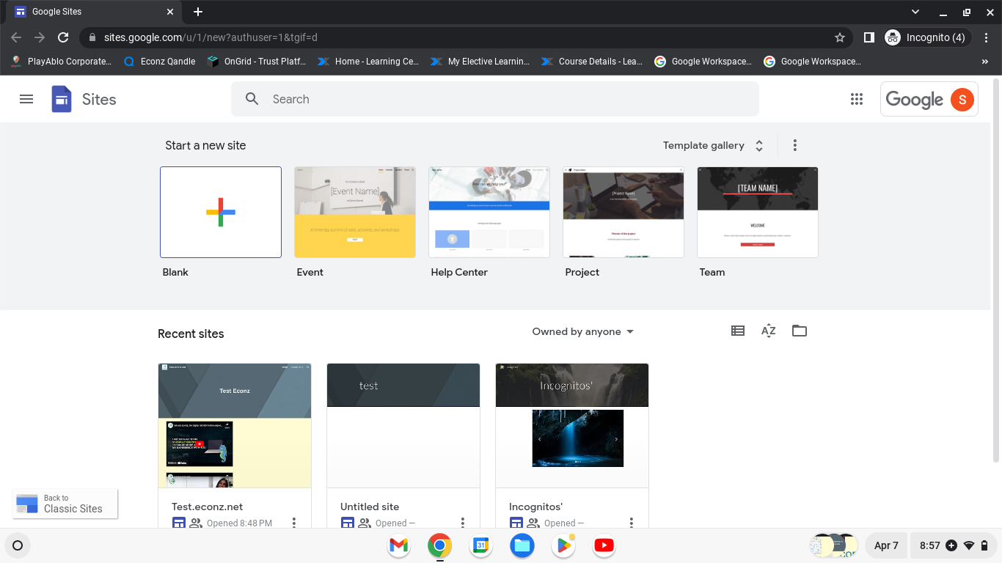
Task: Go back in browser history
Action: pos(16,37)
